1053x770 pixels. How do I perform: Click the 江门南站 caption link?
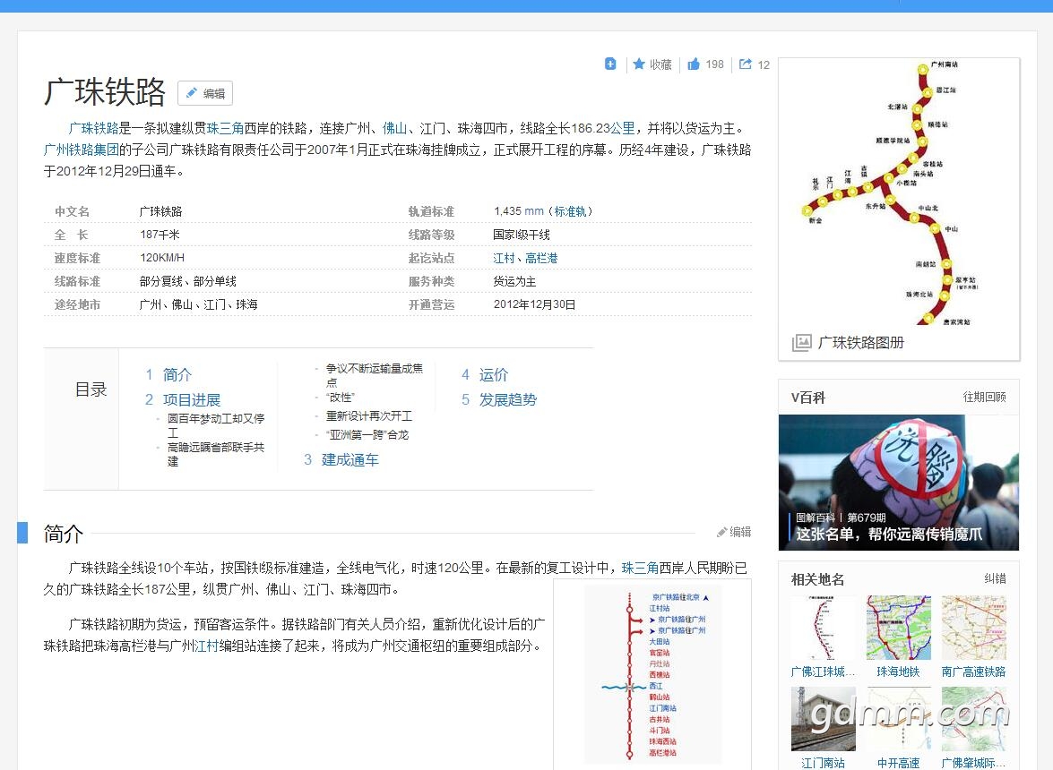coord(823,763)
